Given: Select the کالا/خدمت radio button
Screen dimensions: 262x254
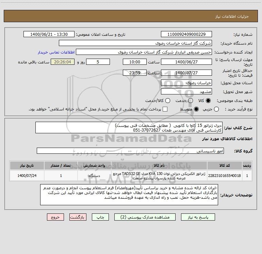Looking at the screenshot, I should click(168, 101).
